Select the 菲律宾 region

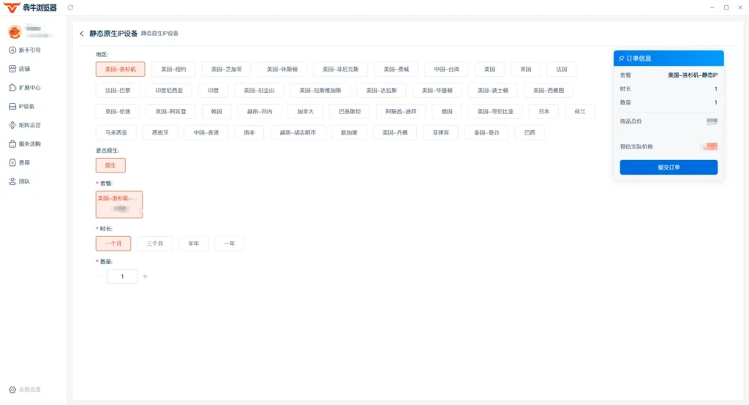[441, 132]
